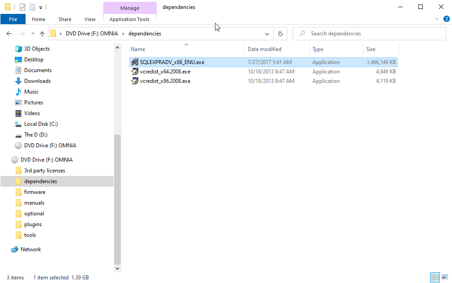
Task: Open 3D Objects in navigation pane
Action: (x=37, y=49)
